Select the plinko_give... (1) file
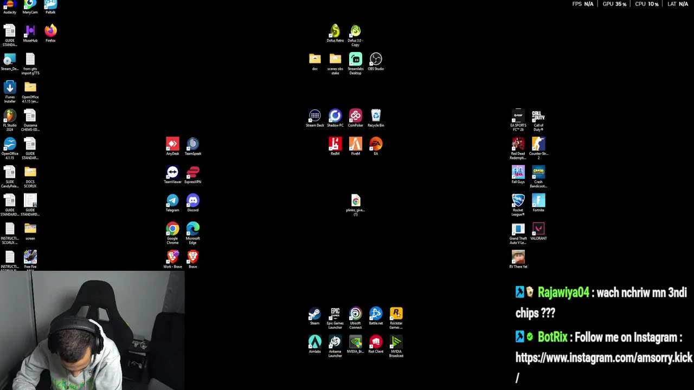Screen dimensions: 694x390 pyautogui.click(x=356, y=205)
